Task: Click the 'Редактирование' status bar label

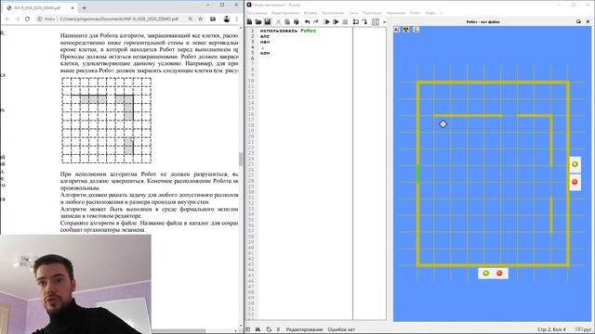Action: point(304,329)
